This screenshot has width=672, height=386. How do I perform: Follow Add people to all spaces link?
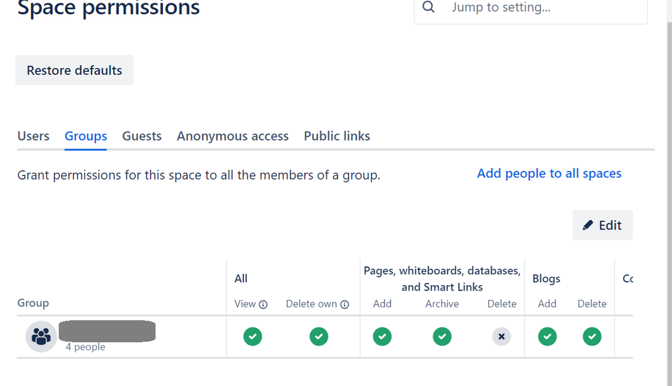549,173
